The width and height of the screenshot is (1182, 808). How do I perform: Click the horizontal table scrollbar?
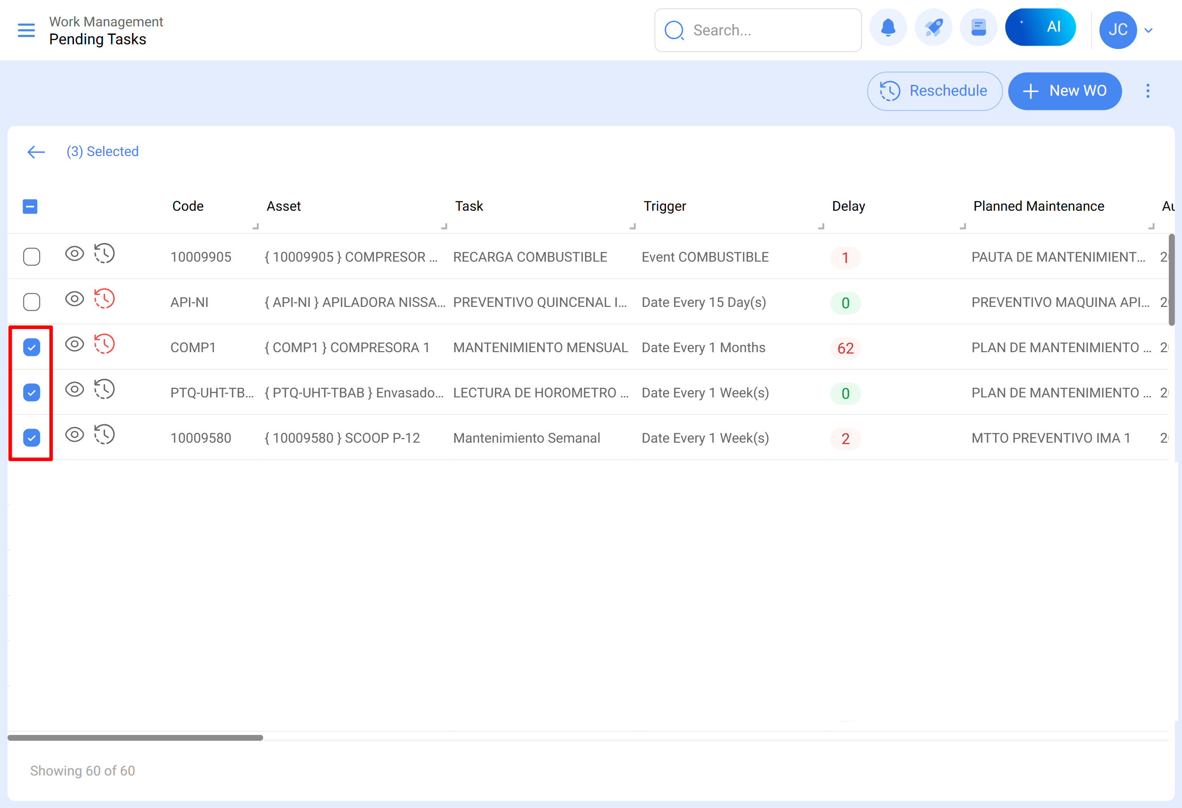coord(135,737)
